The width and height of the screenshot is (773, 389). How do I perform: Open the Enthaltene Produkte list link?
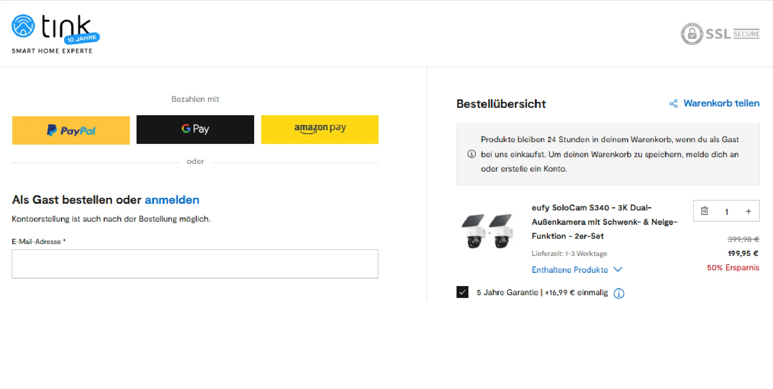[570, 270]
